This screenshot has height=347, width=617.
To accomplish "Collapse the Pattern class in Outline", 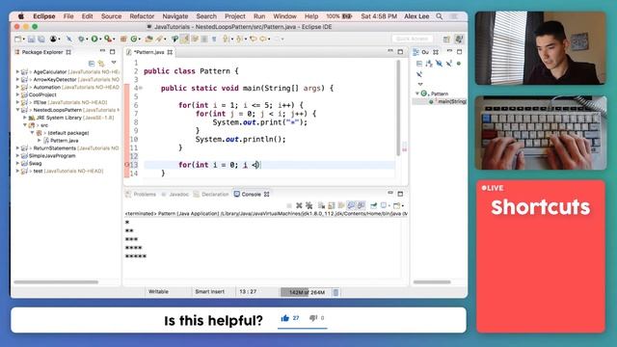I will [417, 93].
